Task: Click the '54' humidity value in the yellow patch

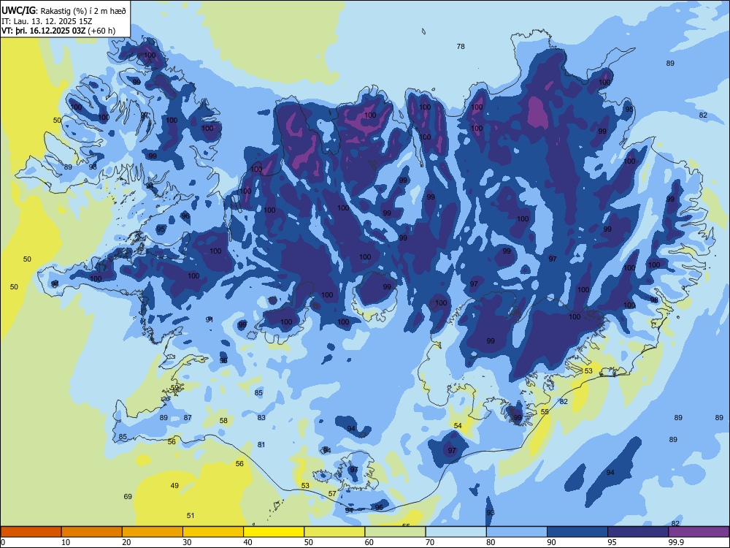Action: [x=458, y=425]
